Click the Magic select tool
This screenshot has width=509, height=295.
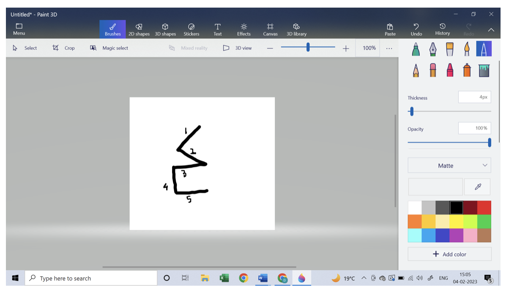point(109,48)
